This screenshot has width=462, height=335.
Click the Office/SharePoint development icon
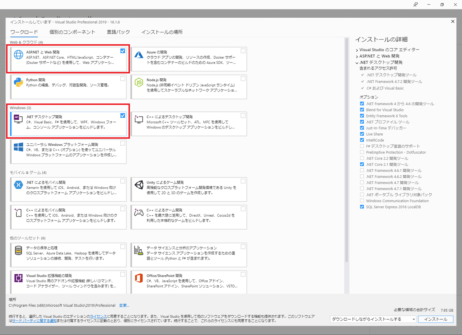[x=139, y=278]
